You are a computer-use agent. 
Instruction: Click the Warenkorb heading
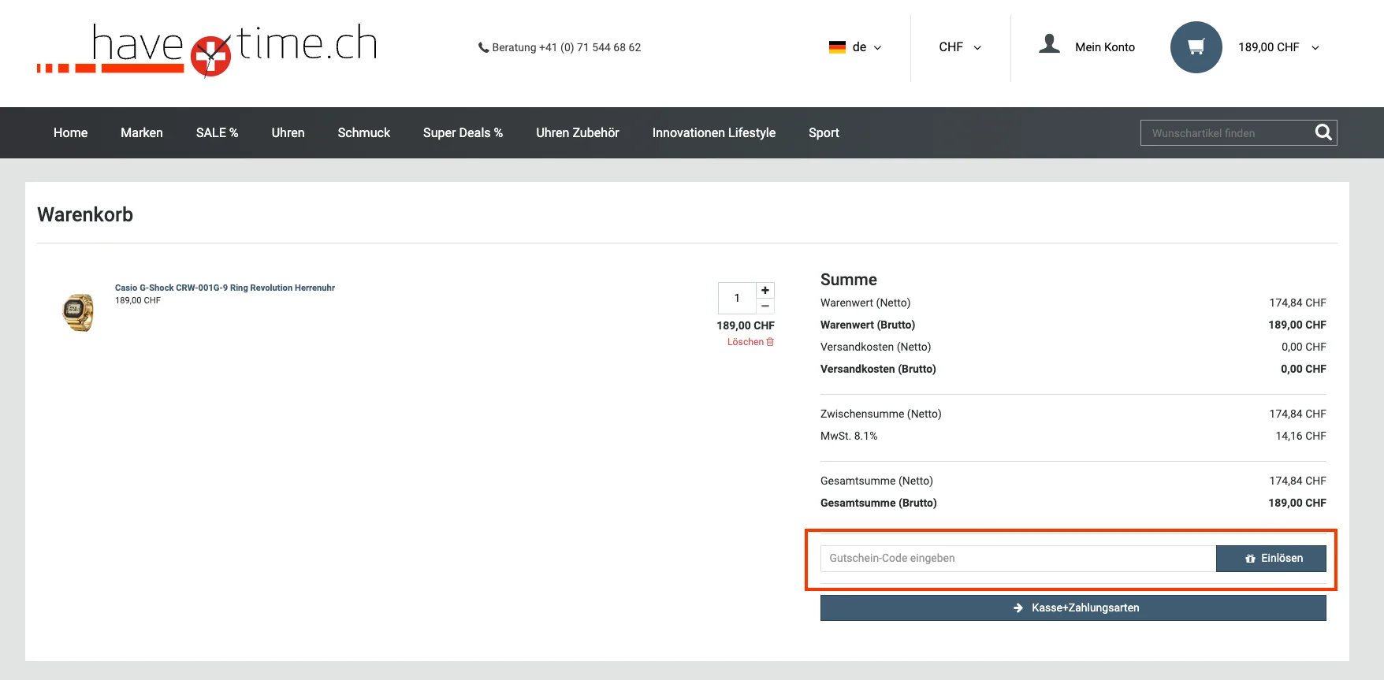(x=85, y=214)
